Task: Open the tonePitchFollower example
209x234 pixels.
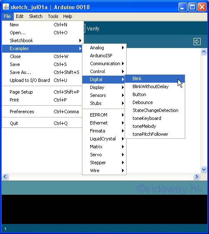Action: coord(155,134)
